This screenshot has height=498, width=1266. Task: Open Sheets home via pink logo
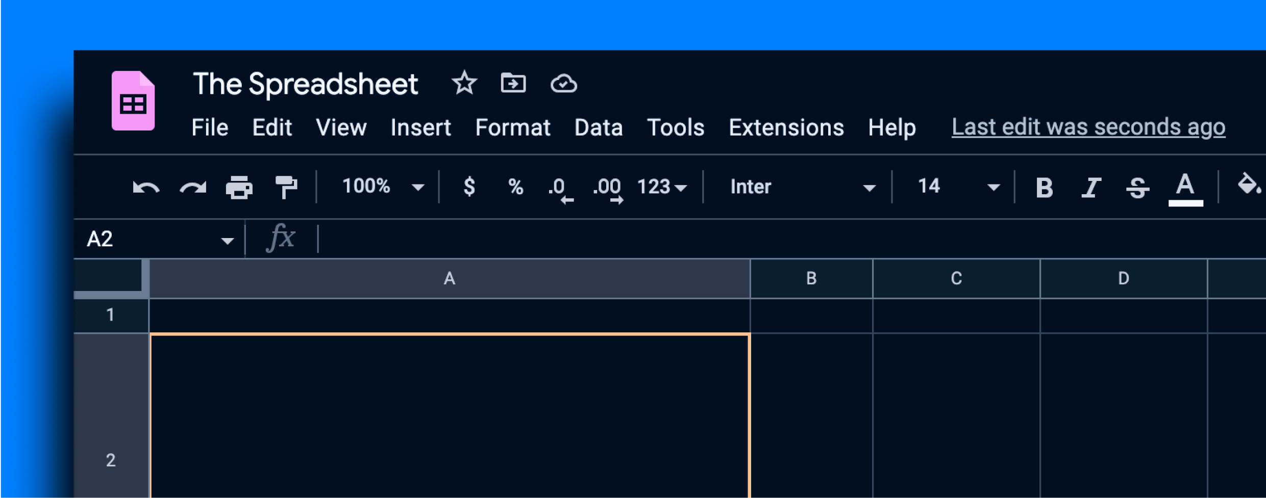click(x=133, y=101)
